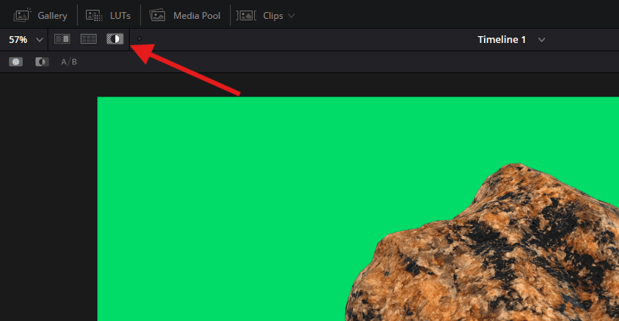Open the Media Pool panel
The width and height of the screenshot is (619, 321).
[x=185, y=16]
